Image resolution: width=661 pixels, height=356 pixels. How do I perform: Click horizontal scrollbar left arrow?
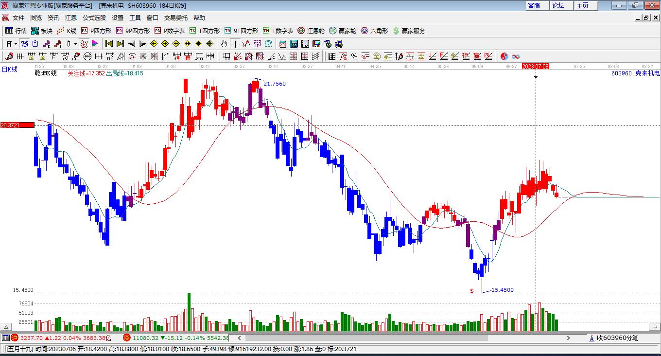239,338
